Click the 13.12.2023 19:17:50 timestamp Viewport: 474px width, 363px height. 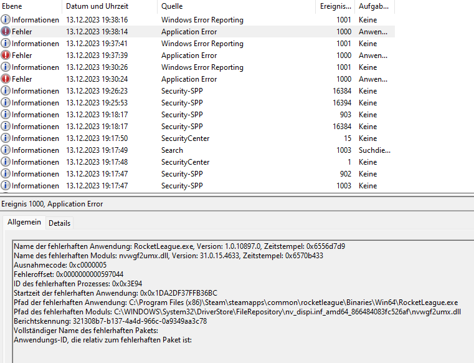pos(97,138)
